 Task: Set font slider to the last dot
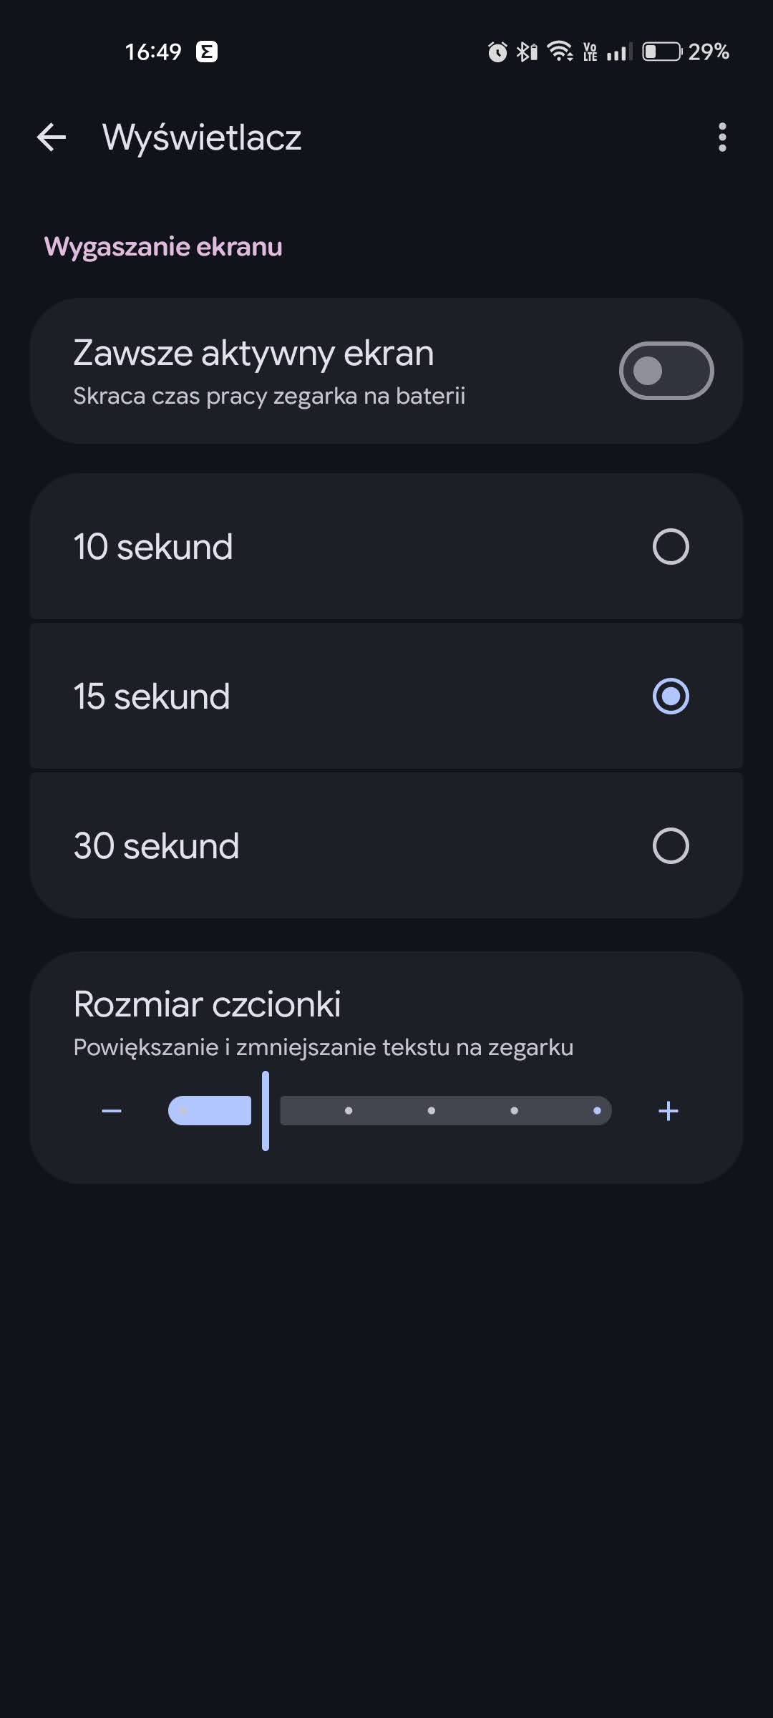pos(597,1111)
